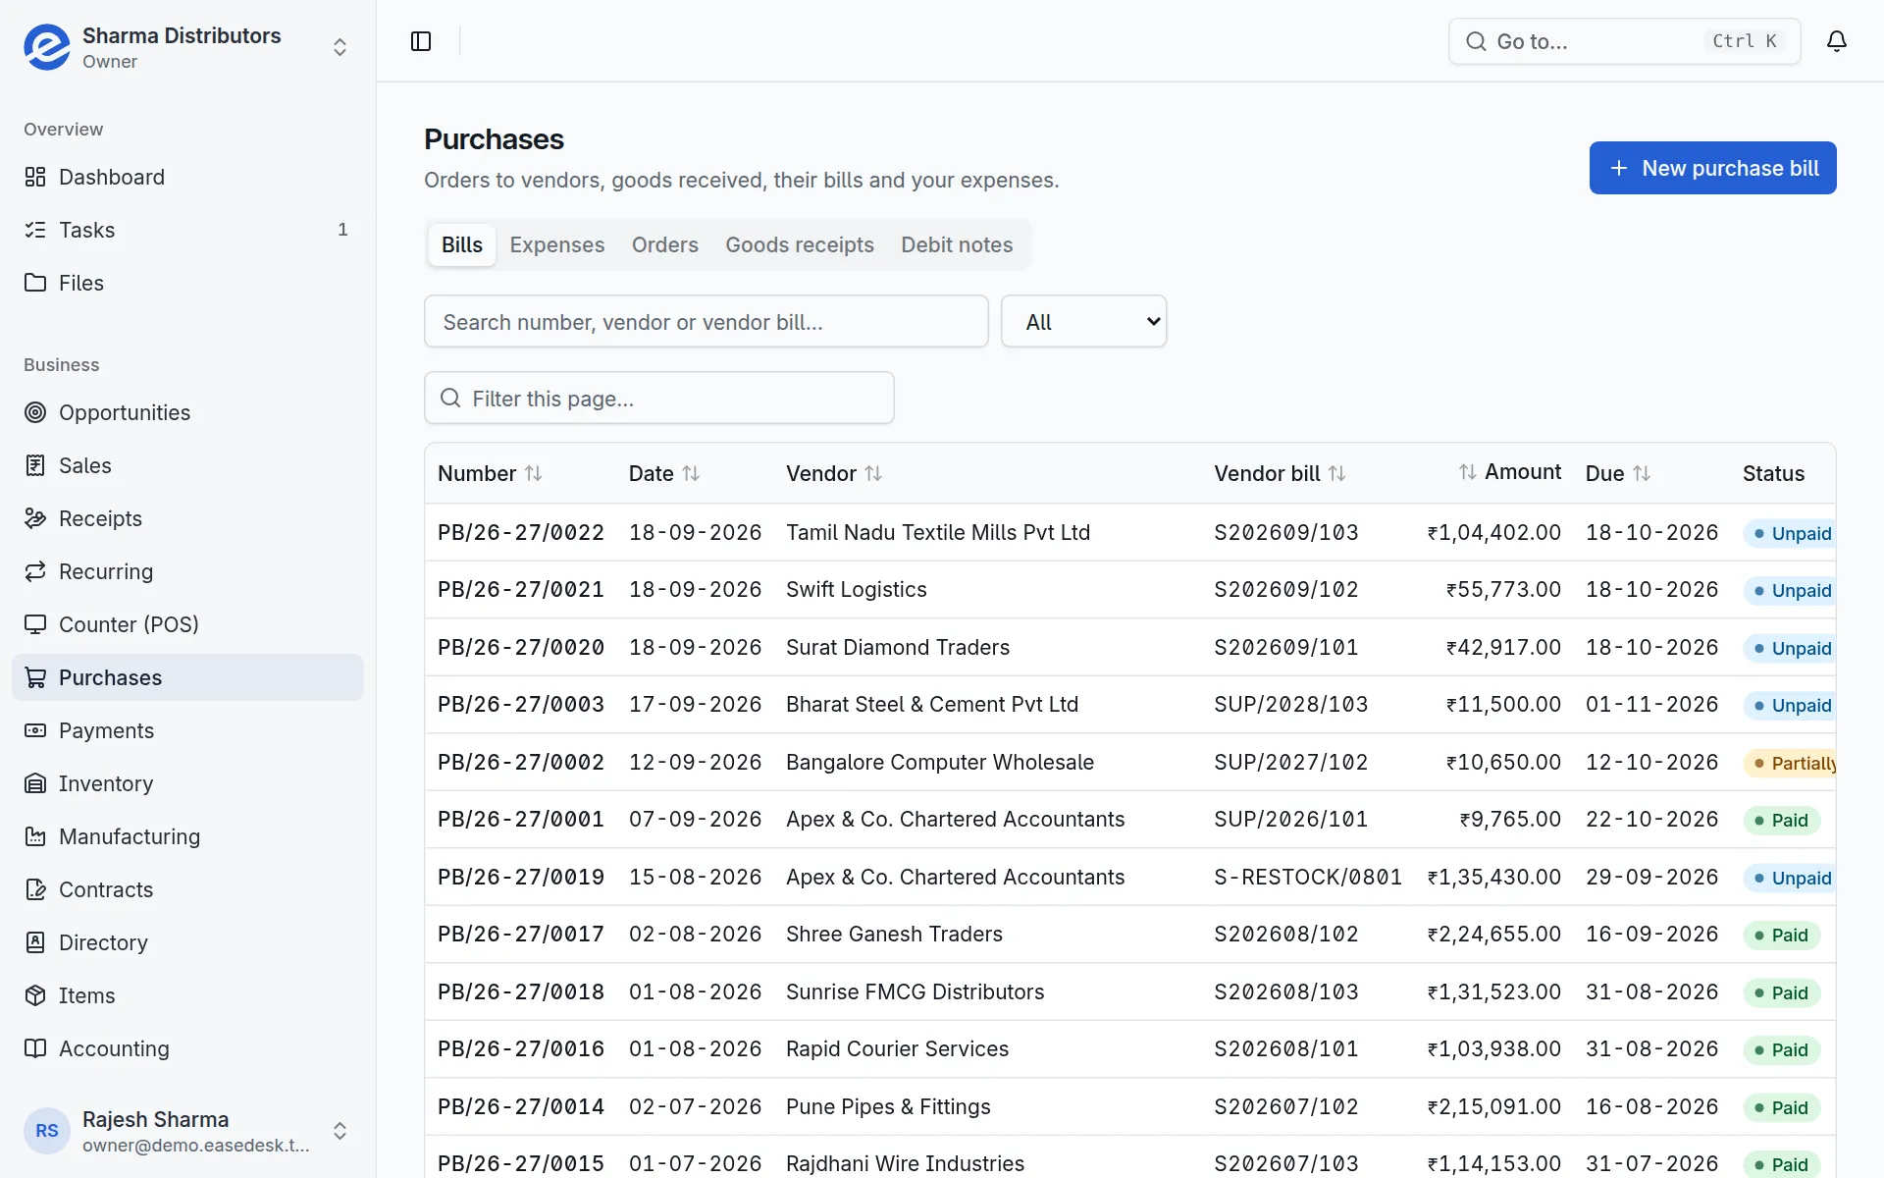This screenshot has width=1884, height=1178.
Task: Sort table by Due column
Action: tap(1618, 473)
